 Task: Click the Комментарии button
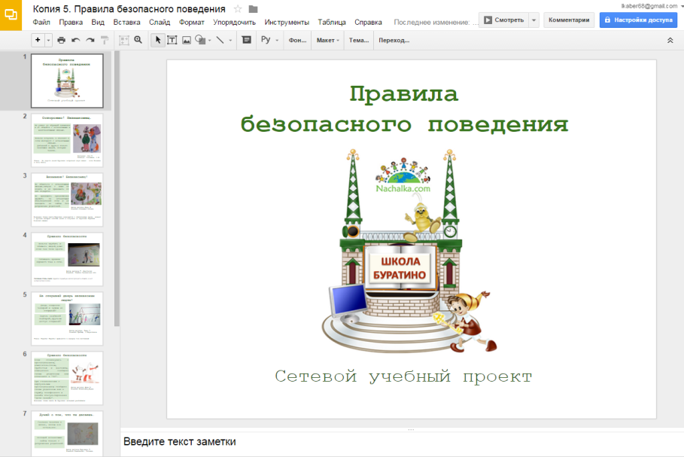point(569,20)
